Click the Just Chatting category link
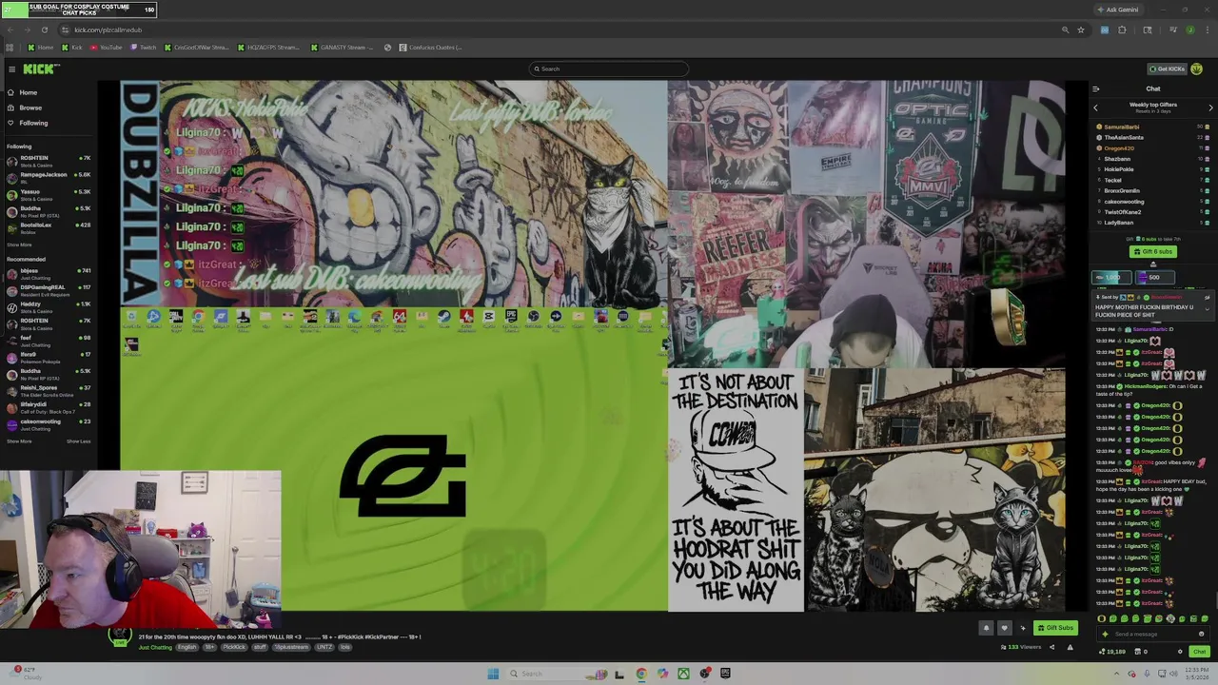The width and height of the screenshot is (1218, 685). [x=155, y=647]
